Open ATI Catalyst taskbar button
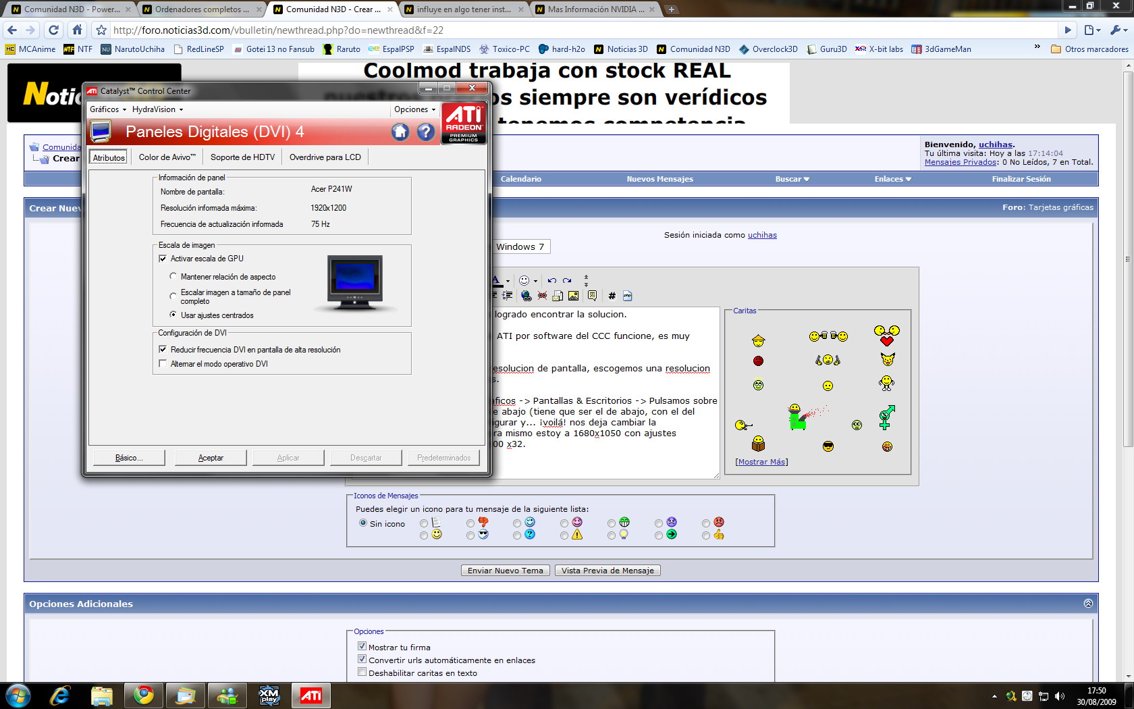Image resolution: width=1134 pixels, height=709 pixels. click(x=311, y=695)
